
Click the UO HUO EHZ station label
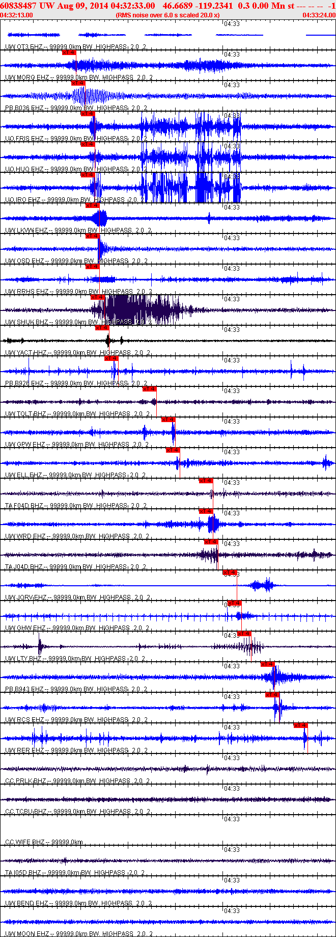[24, 169]
